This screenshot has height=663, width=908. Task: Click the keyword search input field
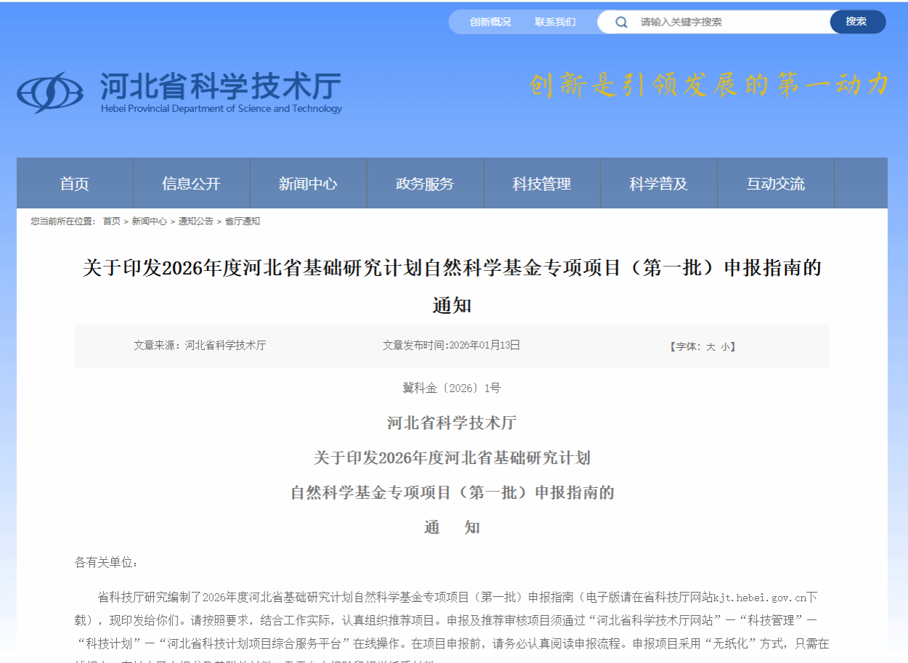pyautogui.click(x=726, y=22)
